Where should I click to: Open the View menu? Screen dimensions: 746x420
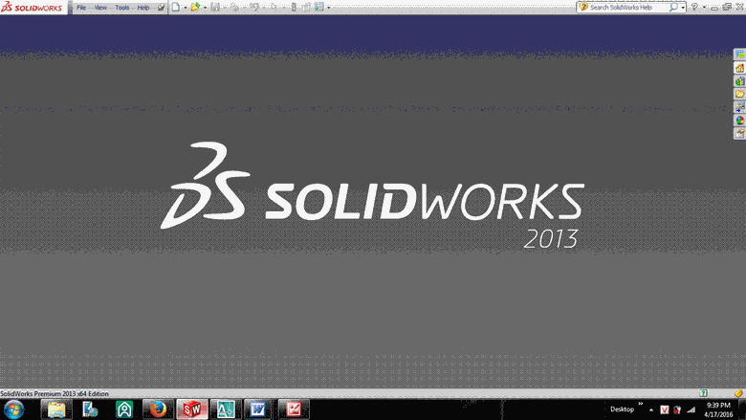coord(100,8)
